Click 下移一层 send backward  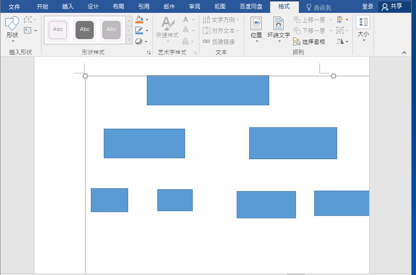coord(310,31)
